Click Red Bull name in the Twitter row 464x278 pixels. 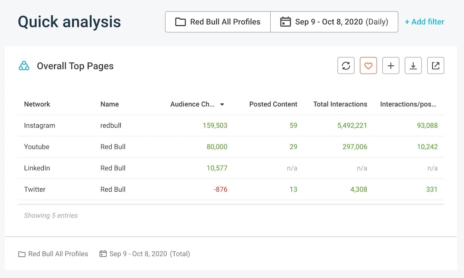(113, 189)
